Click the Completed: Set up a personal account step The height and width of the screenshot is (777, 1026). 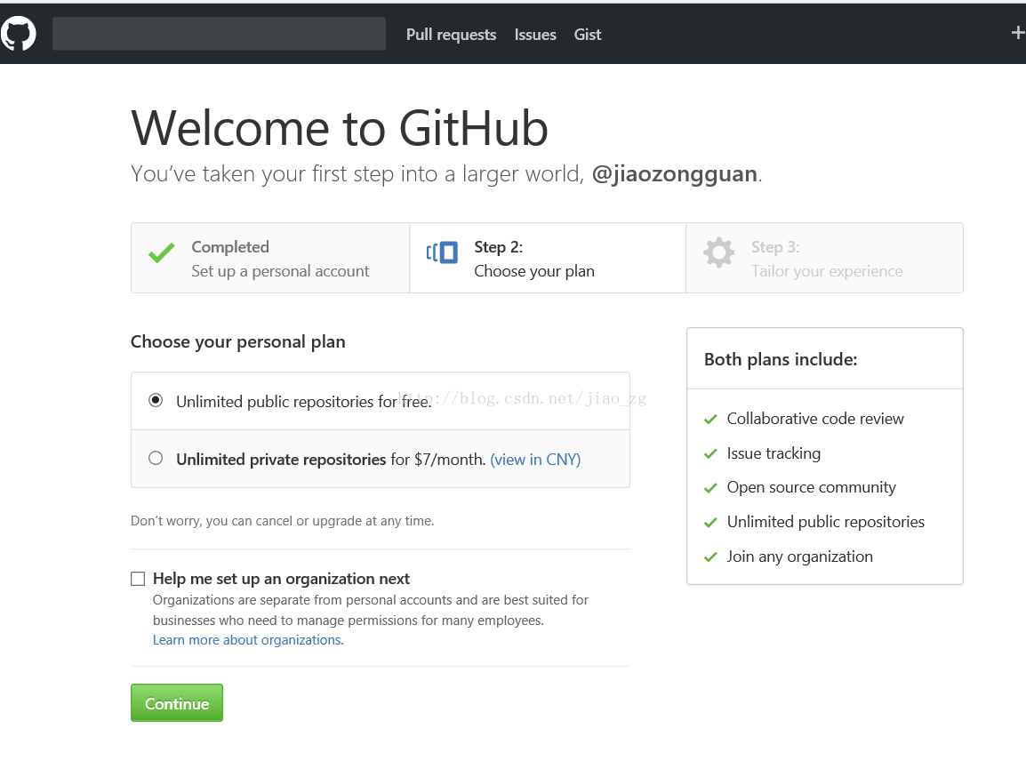click(x=270, y=258)
